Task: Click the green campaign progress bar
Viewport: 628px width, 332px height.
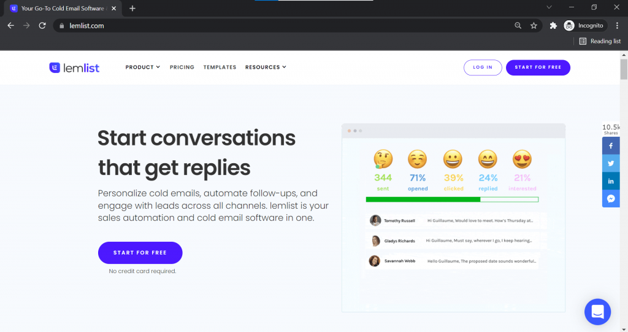Action: 452,199
